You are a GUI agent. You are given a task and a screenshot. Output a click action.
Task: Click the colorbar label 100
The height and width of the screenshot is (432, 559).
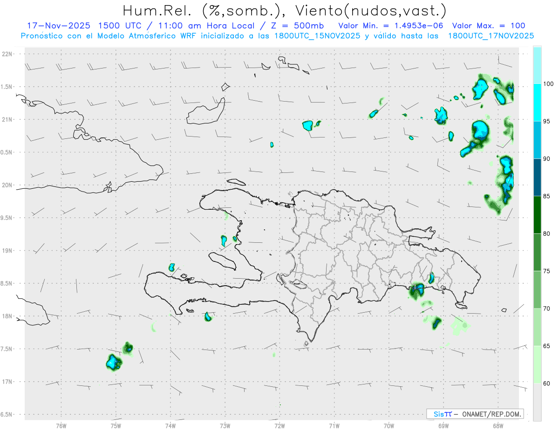[548, 84]
